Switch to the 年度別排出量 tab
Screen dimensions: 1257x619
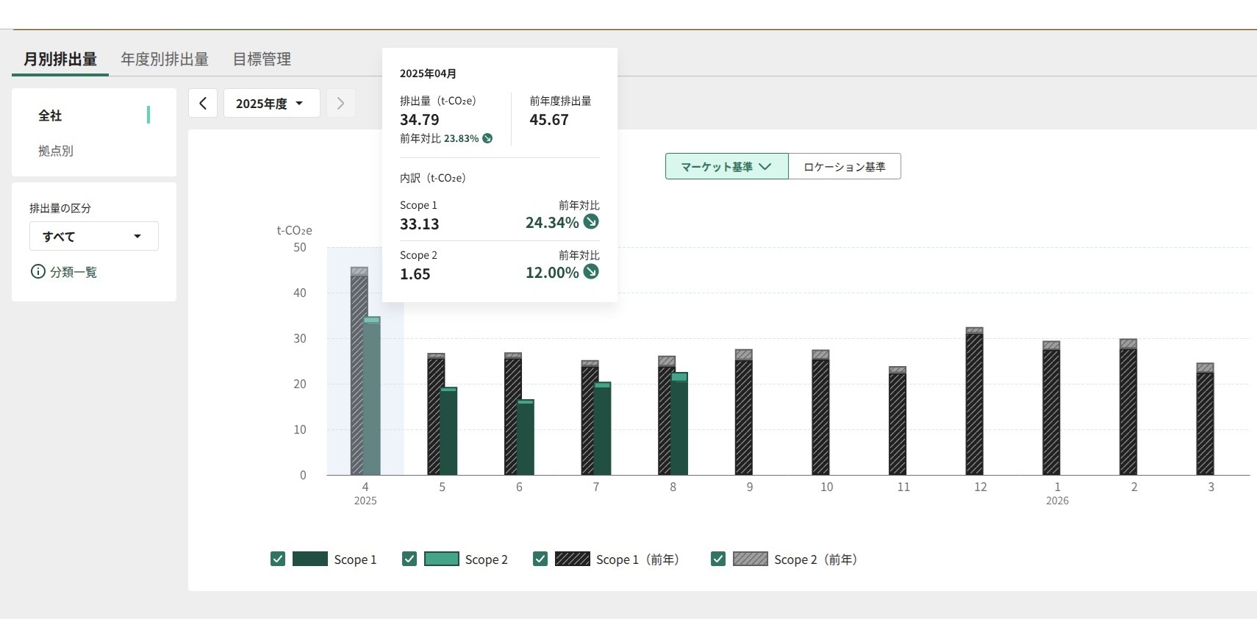165,59
